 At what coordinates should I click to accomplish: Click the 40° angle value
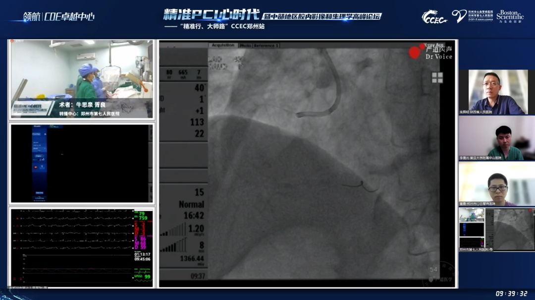200,88
